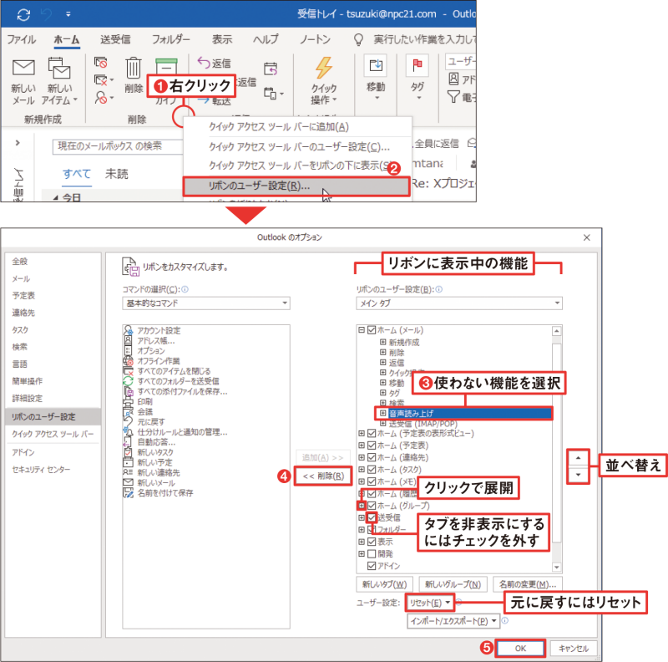Select アカウント設定 icon in command list
This screenshot has height=662, width=668.
pos(129,331)
